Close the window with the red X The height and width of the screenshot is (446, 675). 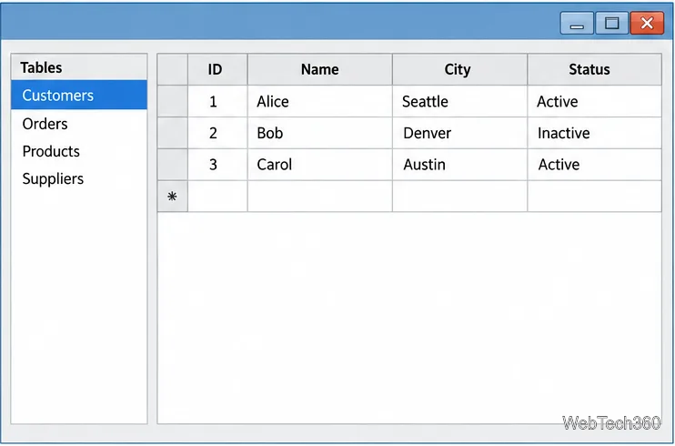(x=647, y=23)
